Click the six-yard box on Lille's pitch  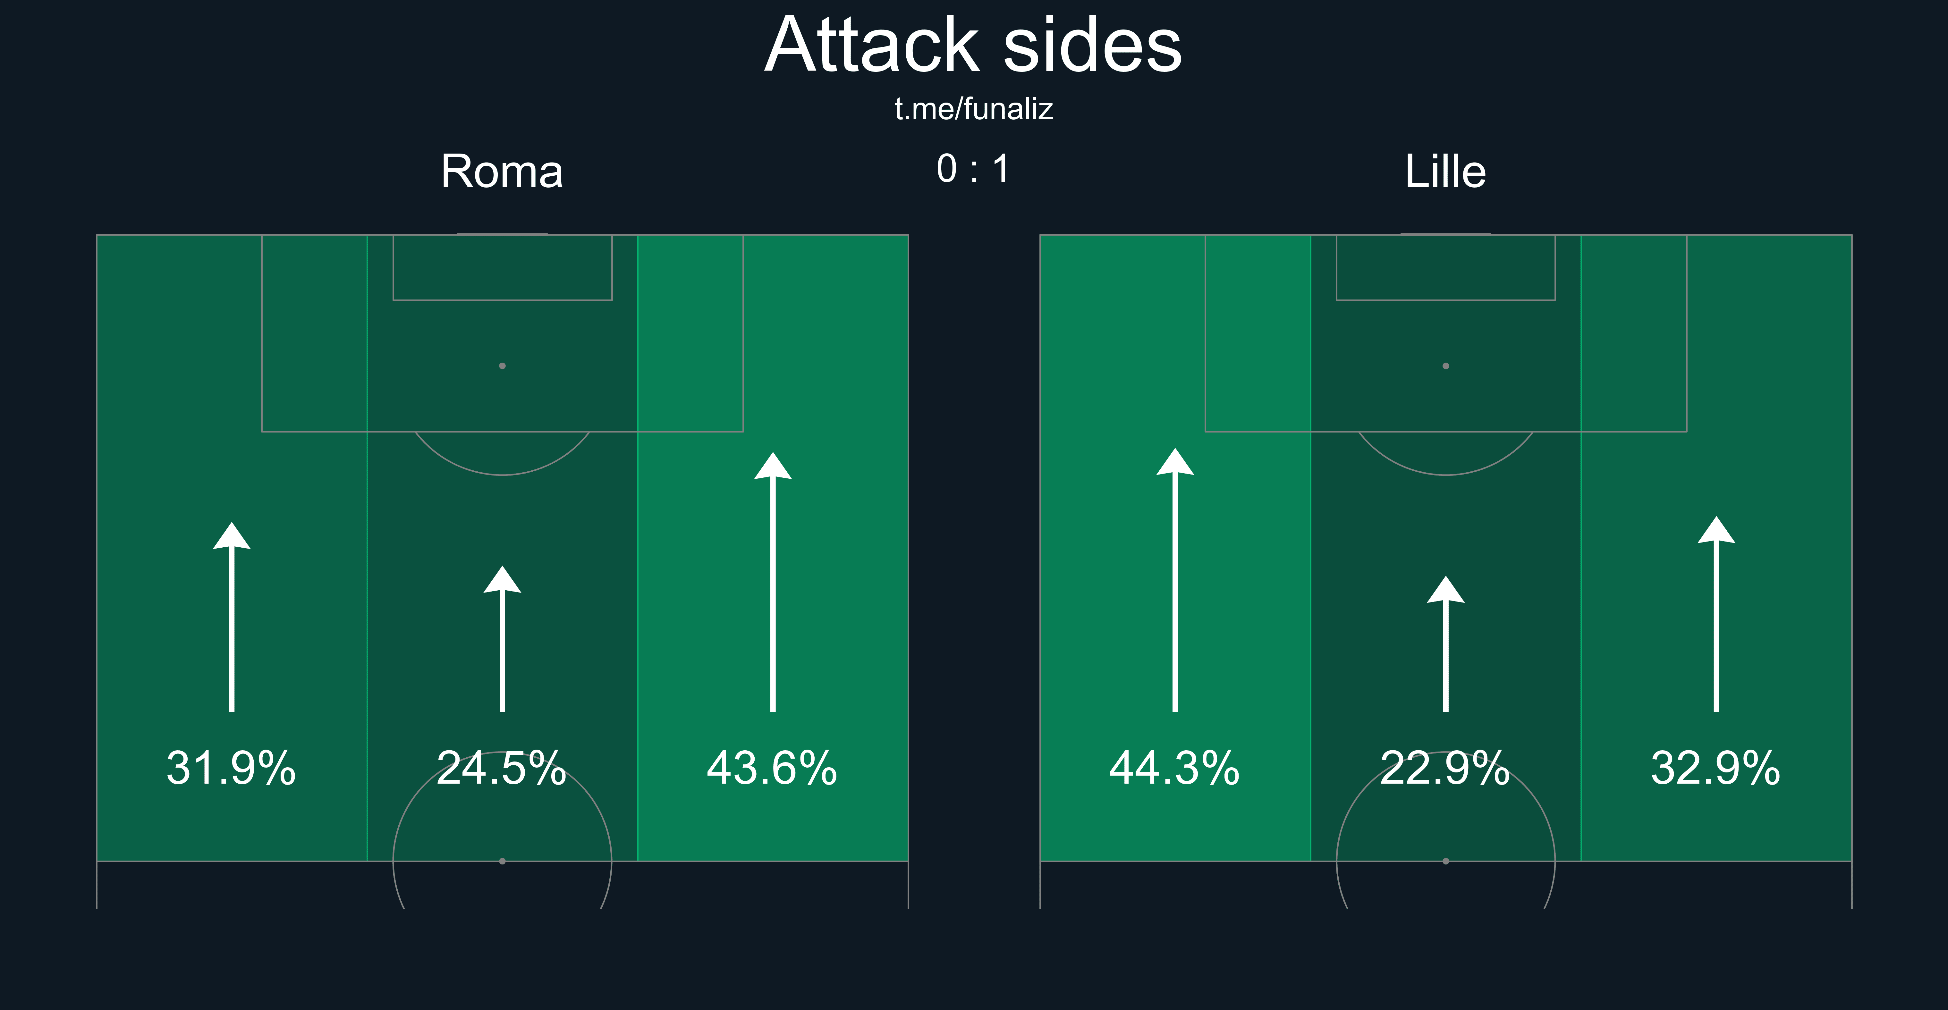[1446, 268]
